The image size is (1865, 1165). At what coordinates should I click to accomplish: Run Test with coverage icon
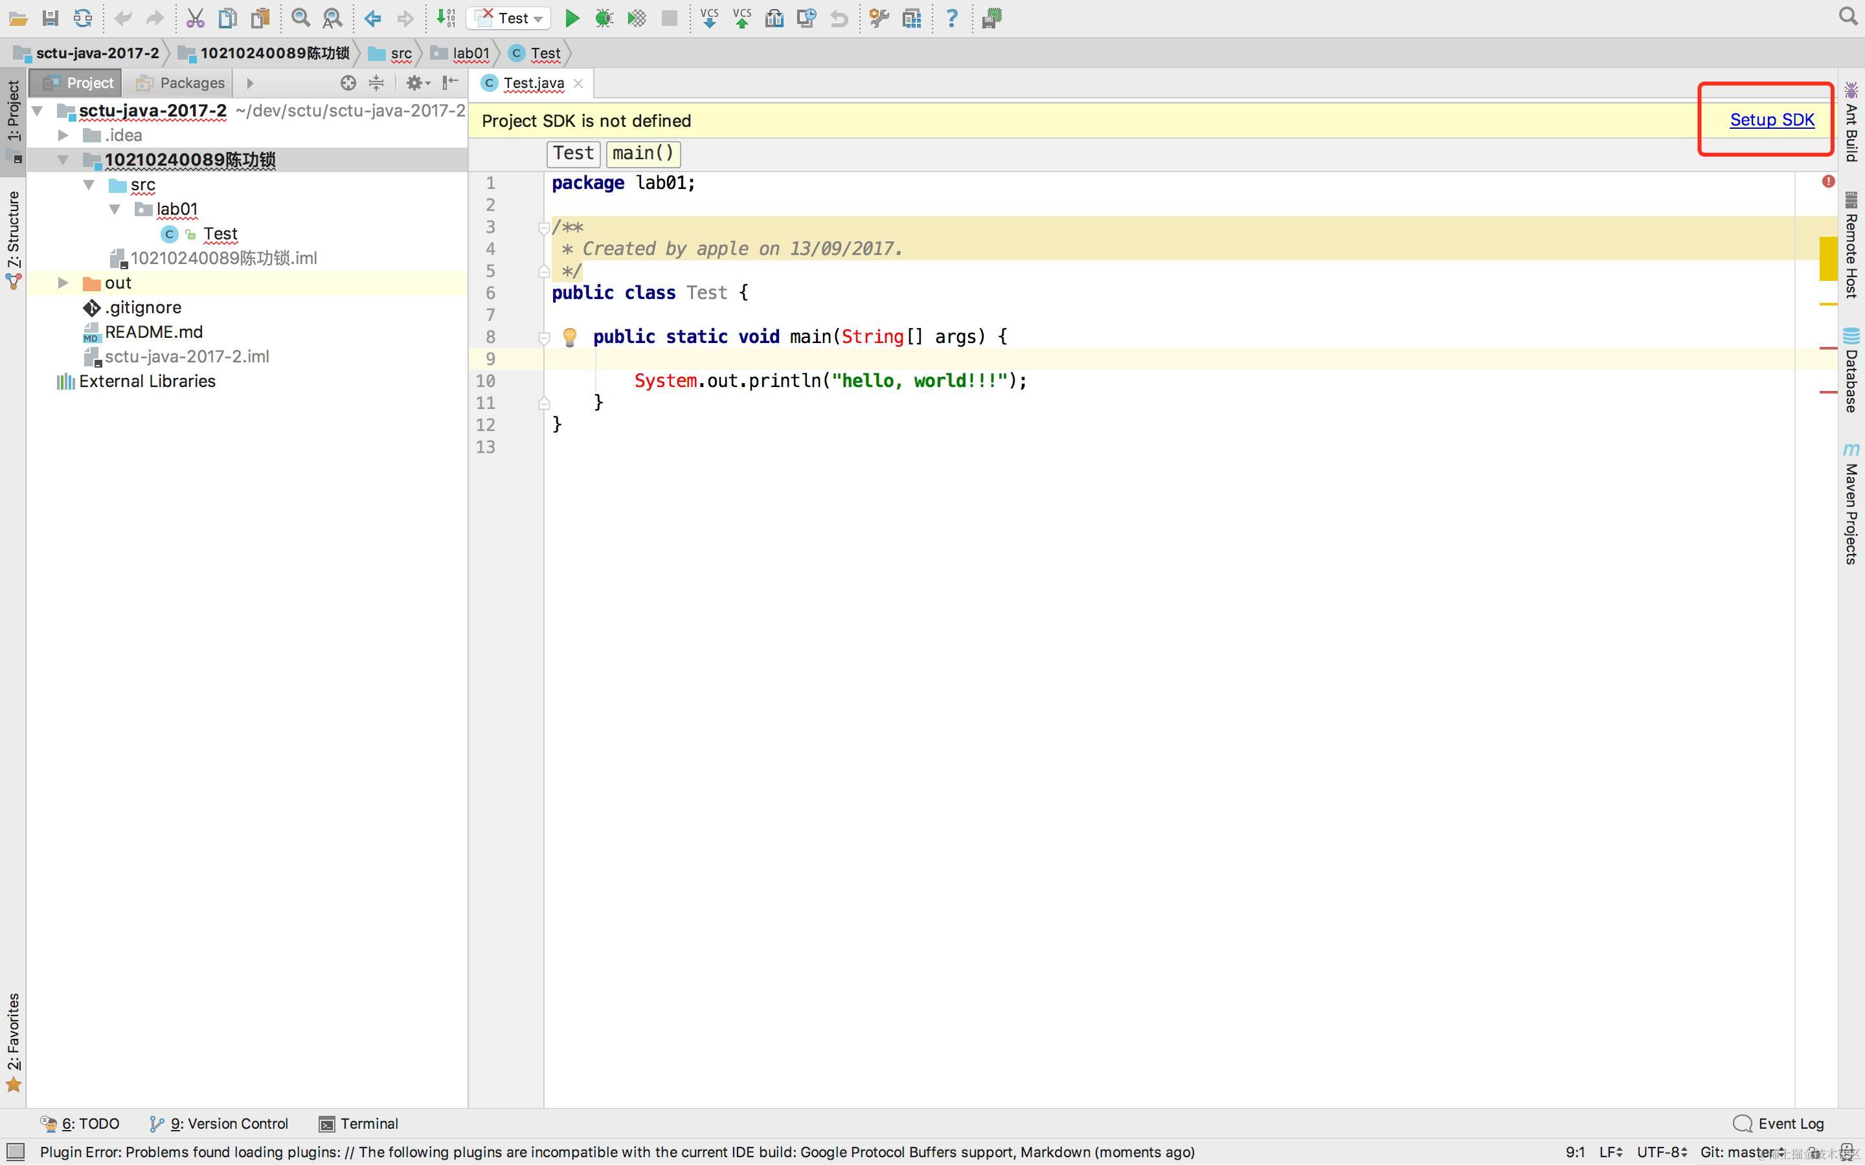click(x=637, y=17)
